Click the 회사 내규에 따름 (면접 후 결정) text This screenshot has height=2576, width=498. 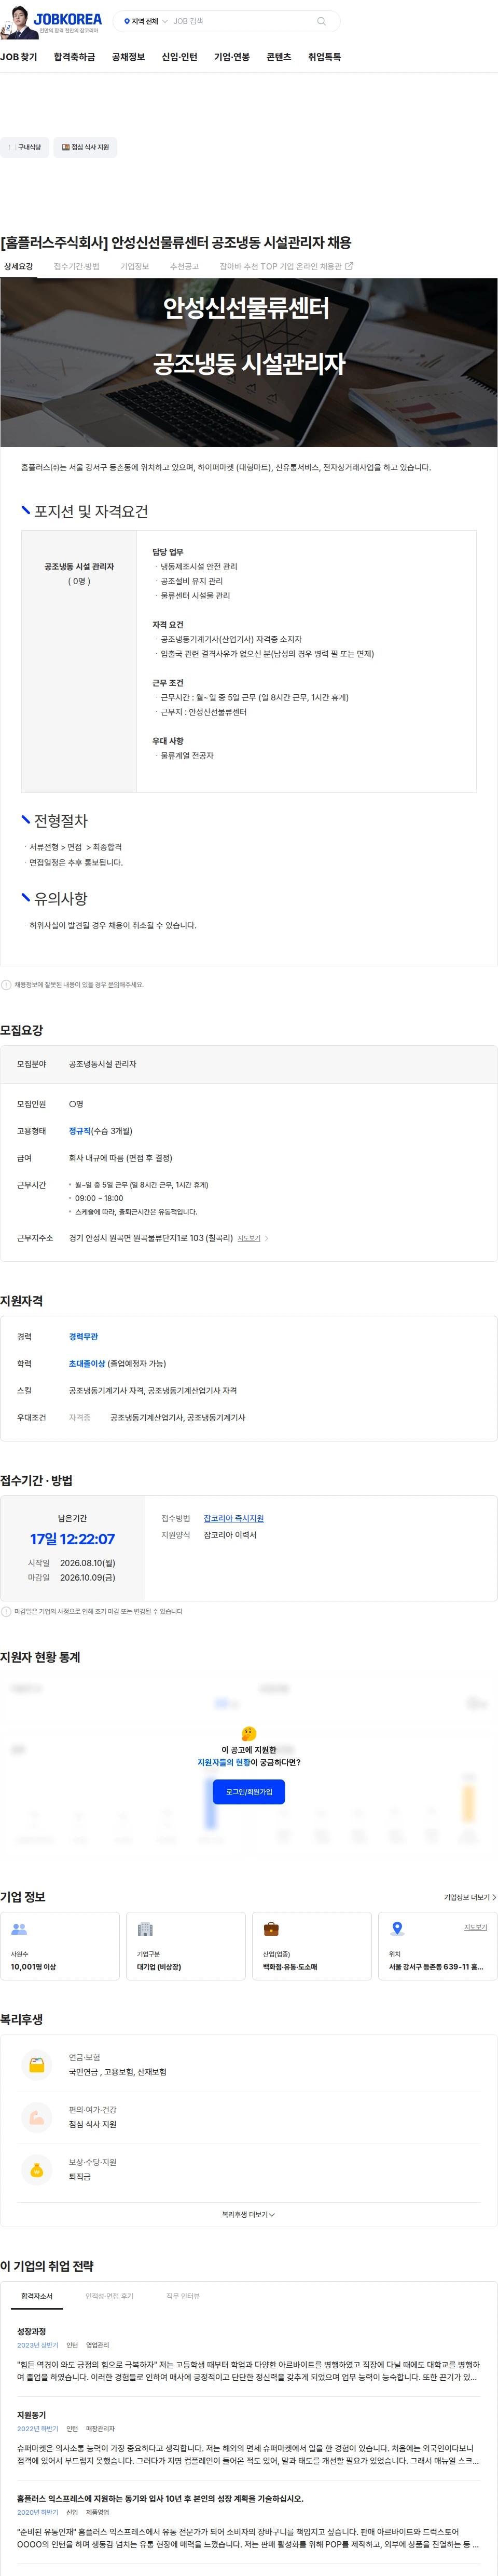pyautogui.click(x=120, y=1158)
